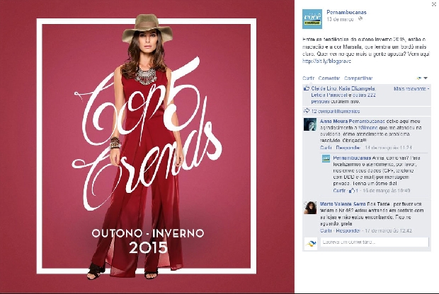
Task: Choose Compartilhar to share the post
Action: click(358, 78)
